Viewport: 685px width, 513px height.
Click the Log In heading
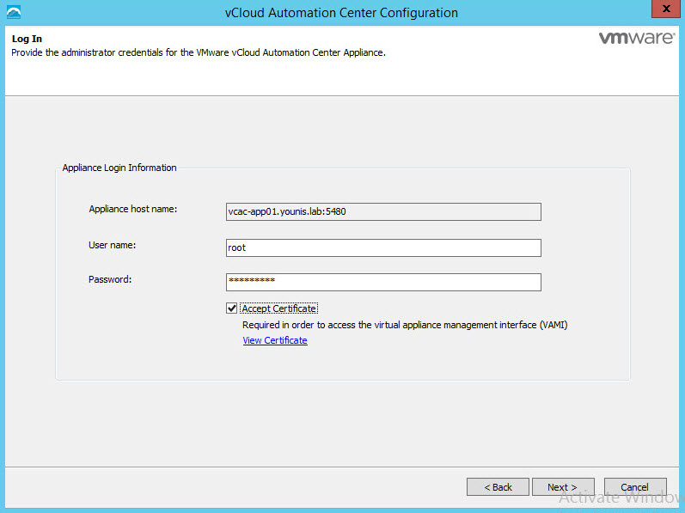point(27,40)
